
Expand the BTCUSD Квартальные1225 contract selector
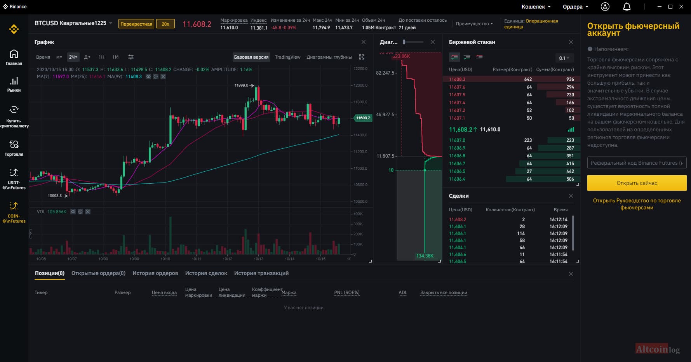coord(73,23)
